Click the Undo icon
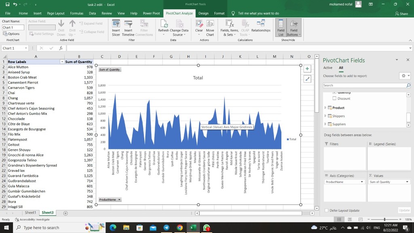The height and width of the screenshot is (233, 414). pyautogui.click(x=15, y=4)
